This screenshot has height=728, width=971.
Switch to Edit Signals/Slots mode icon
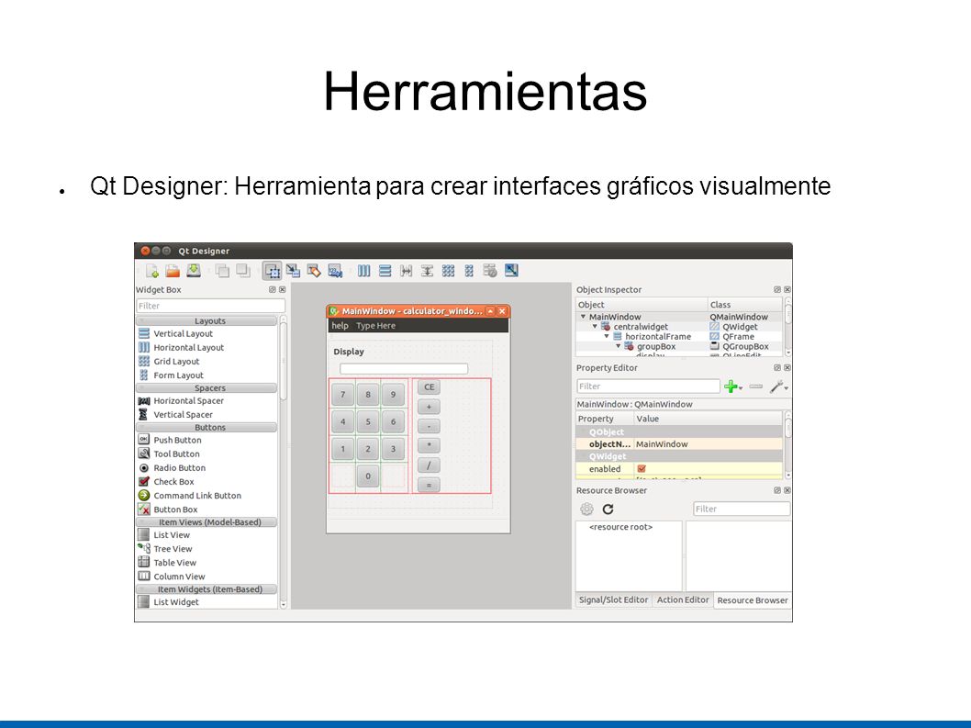[293, 271]
